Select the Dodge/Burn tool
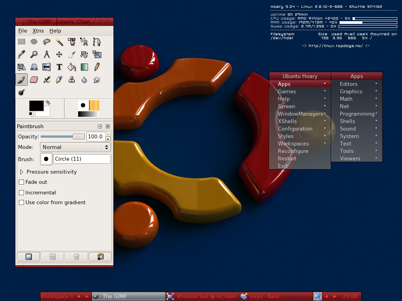The image size is (402, 301). pos(22,92)
